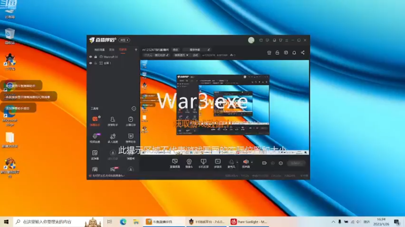The image size is (405, 227).
Task: Click the stream preview area
Action: point(224,107)
